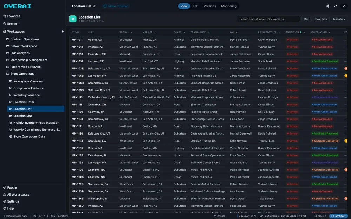Open Weekly Compliance Summary pipeline item

[35, 130]
